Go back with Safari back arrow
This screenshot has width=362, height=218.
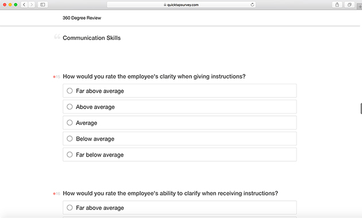pos(24,5)
